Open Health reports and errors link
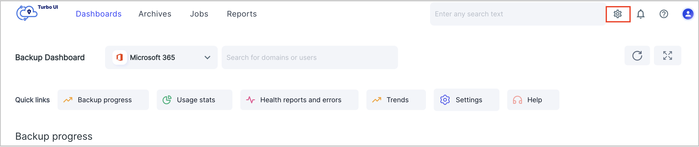699x147 pixels. [x=299, y=100]
